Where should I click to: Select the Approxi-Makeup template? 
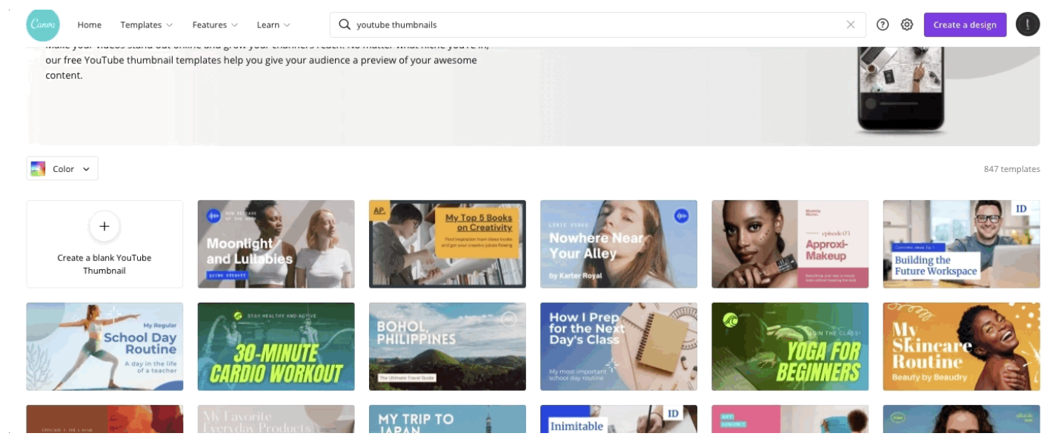[790, 244]
